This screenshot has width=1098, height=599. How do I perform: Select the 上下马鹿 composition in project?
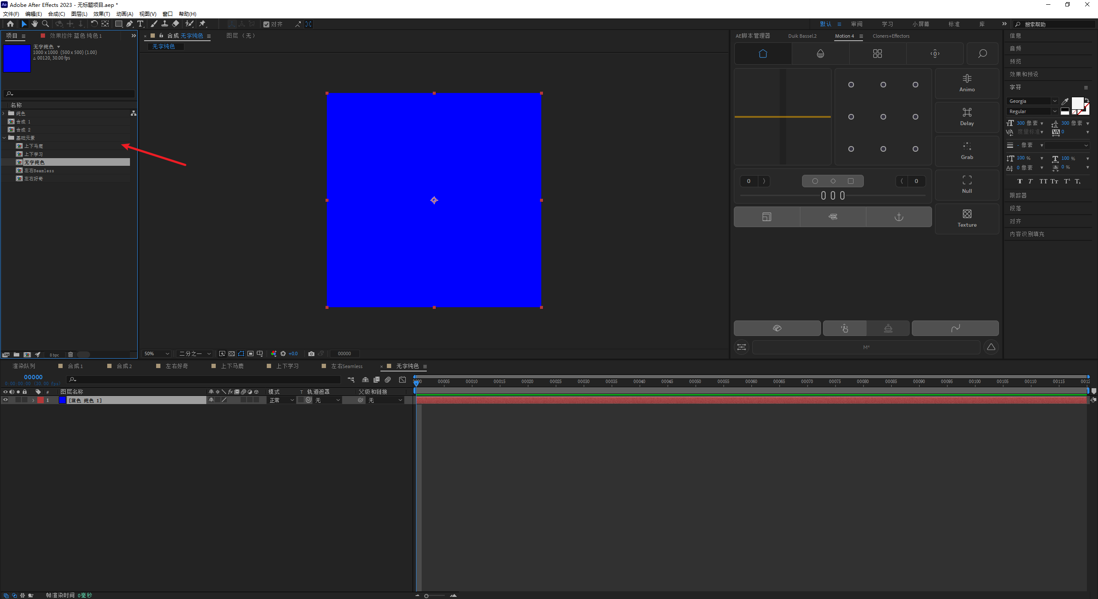coord(33,146)
